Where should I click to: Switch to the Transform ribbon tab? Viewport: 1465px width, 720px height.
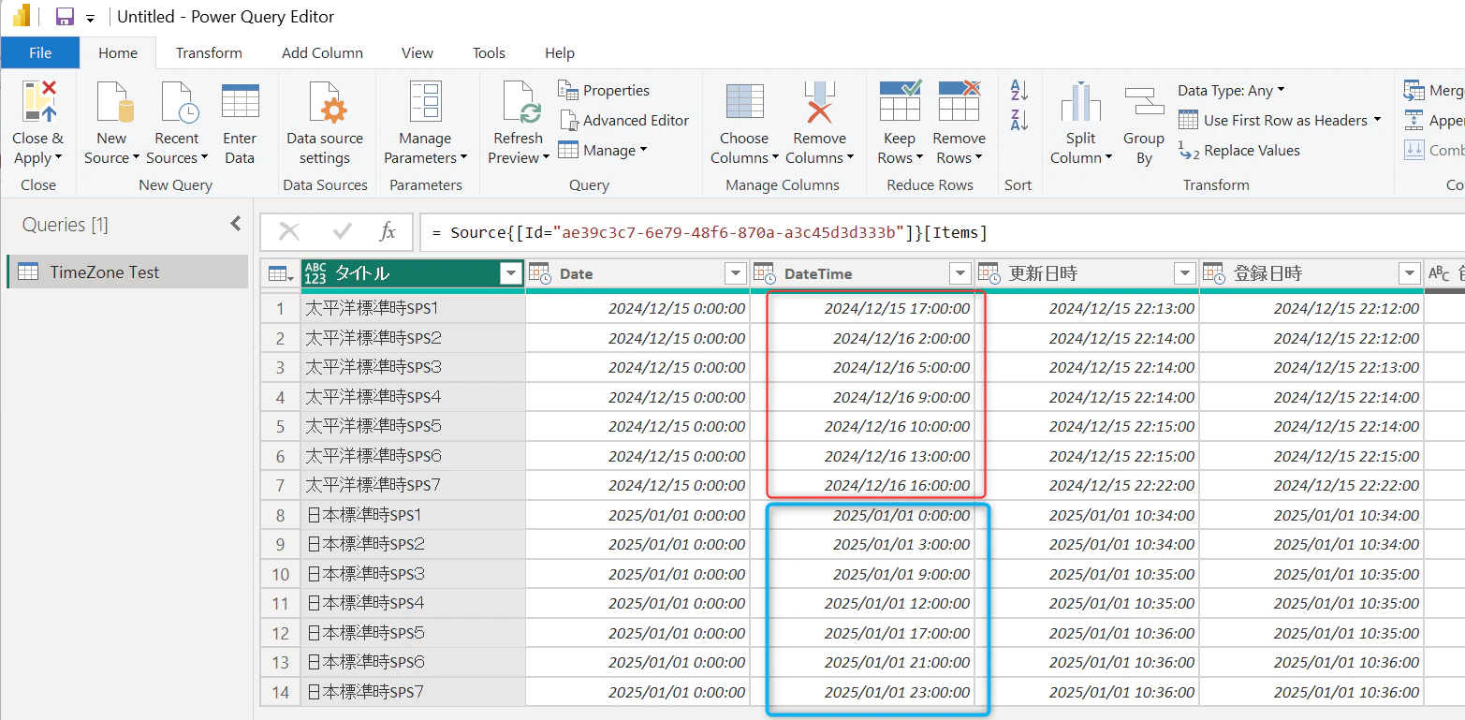[x=209, y=52]
